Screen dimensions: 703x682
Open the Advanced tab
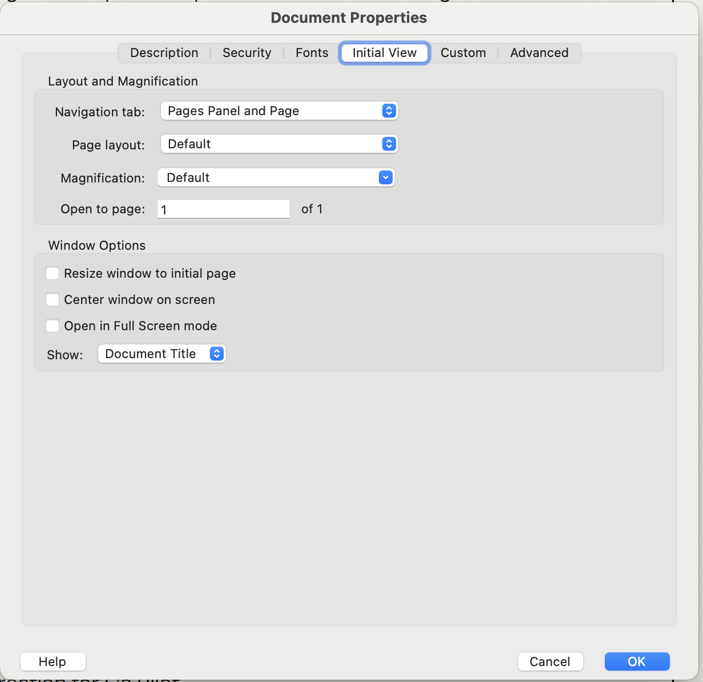[x=539, y=53]
